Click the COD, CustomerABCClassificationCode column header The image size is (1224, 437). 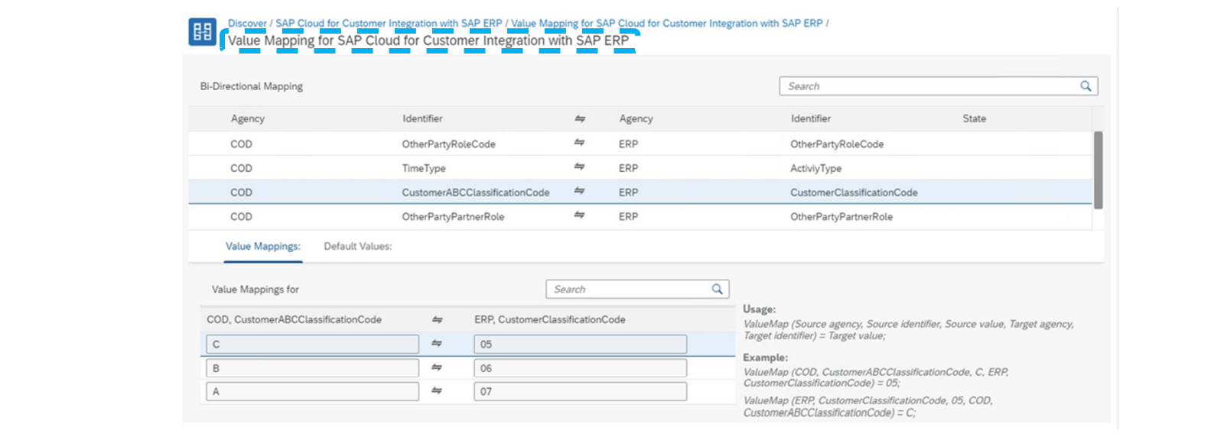click(x=294, y=319)
